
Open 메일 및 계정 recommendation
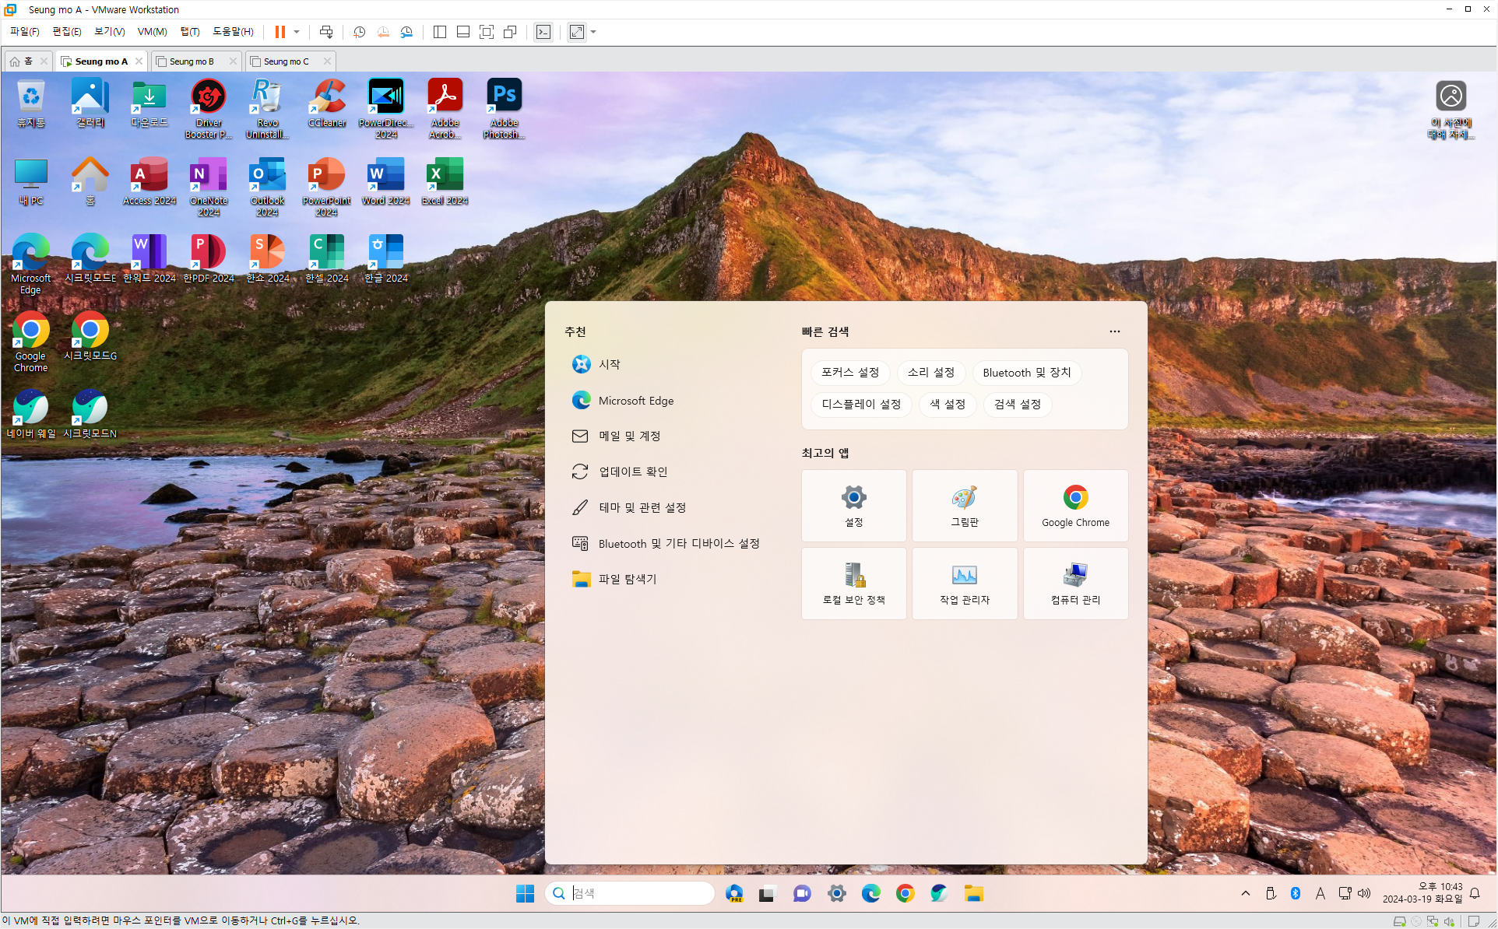tap(629, 436)
